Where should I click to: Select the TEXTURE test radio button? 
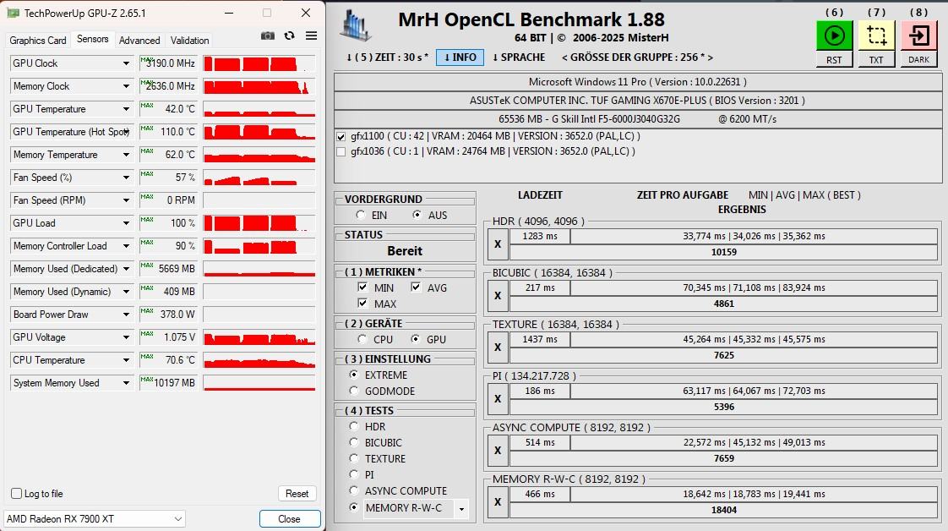pos(354,458)
